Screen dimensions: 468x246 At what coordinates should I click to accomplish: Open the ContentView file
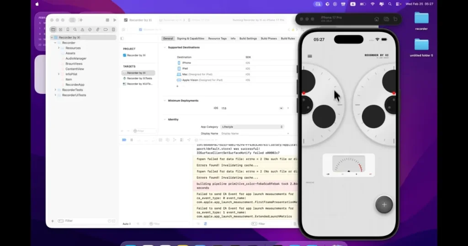[74, 69]
